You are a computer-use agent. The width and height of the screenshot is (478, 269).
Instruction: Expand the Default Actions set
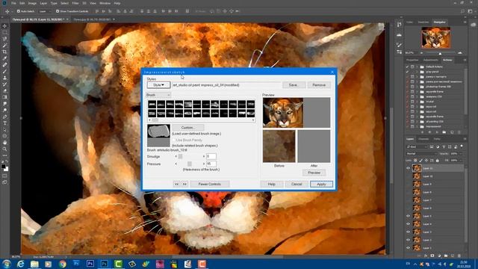[417, 67]
